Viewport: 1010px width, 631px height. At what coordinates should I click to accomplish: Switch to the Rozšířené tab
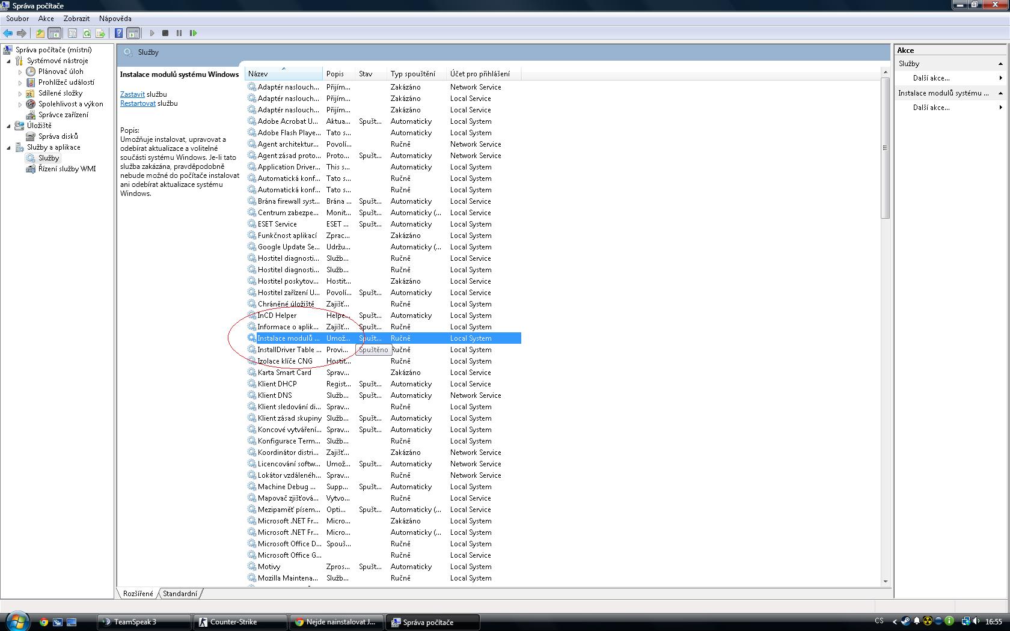(x=138, y=594)
